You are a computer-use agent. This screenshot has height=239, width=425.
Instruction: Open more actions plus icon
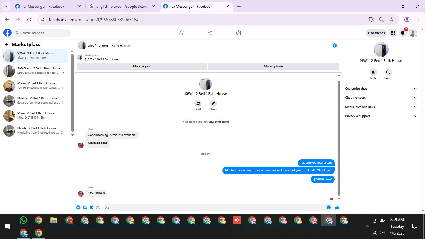pos(78,208)
